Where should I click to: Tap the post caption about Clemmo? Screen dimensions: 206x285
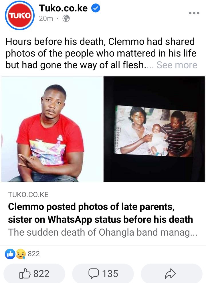pyautogui.click(x=101, y=53)
